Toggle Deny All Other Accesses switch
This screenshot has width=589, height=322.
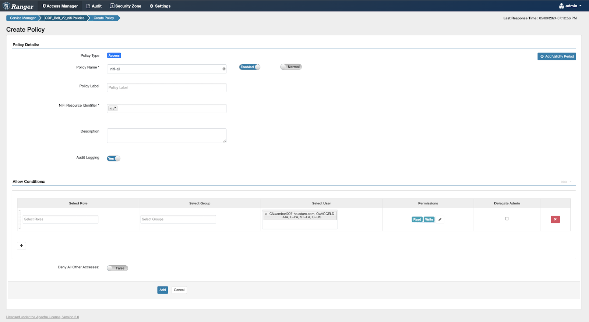coord(117,268)
